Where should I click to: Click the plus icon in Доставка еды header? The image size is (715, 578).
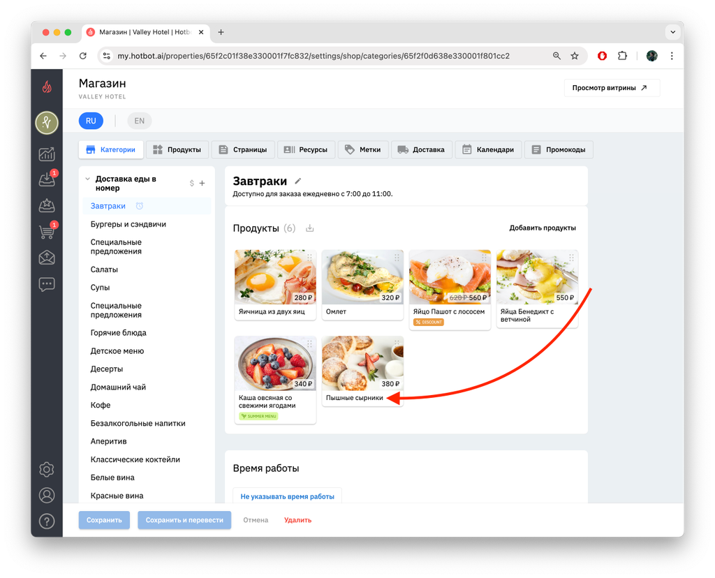[202, 184]
